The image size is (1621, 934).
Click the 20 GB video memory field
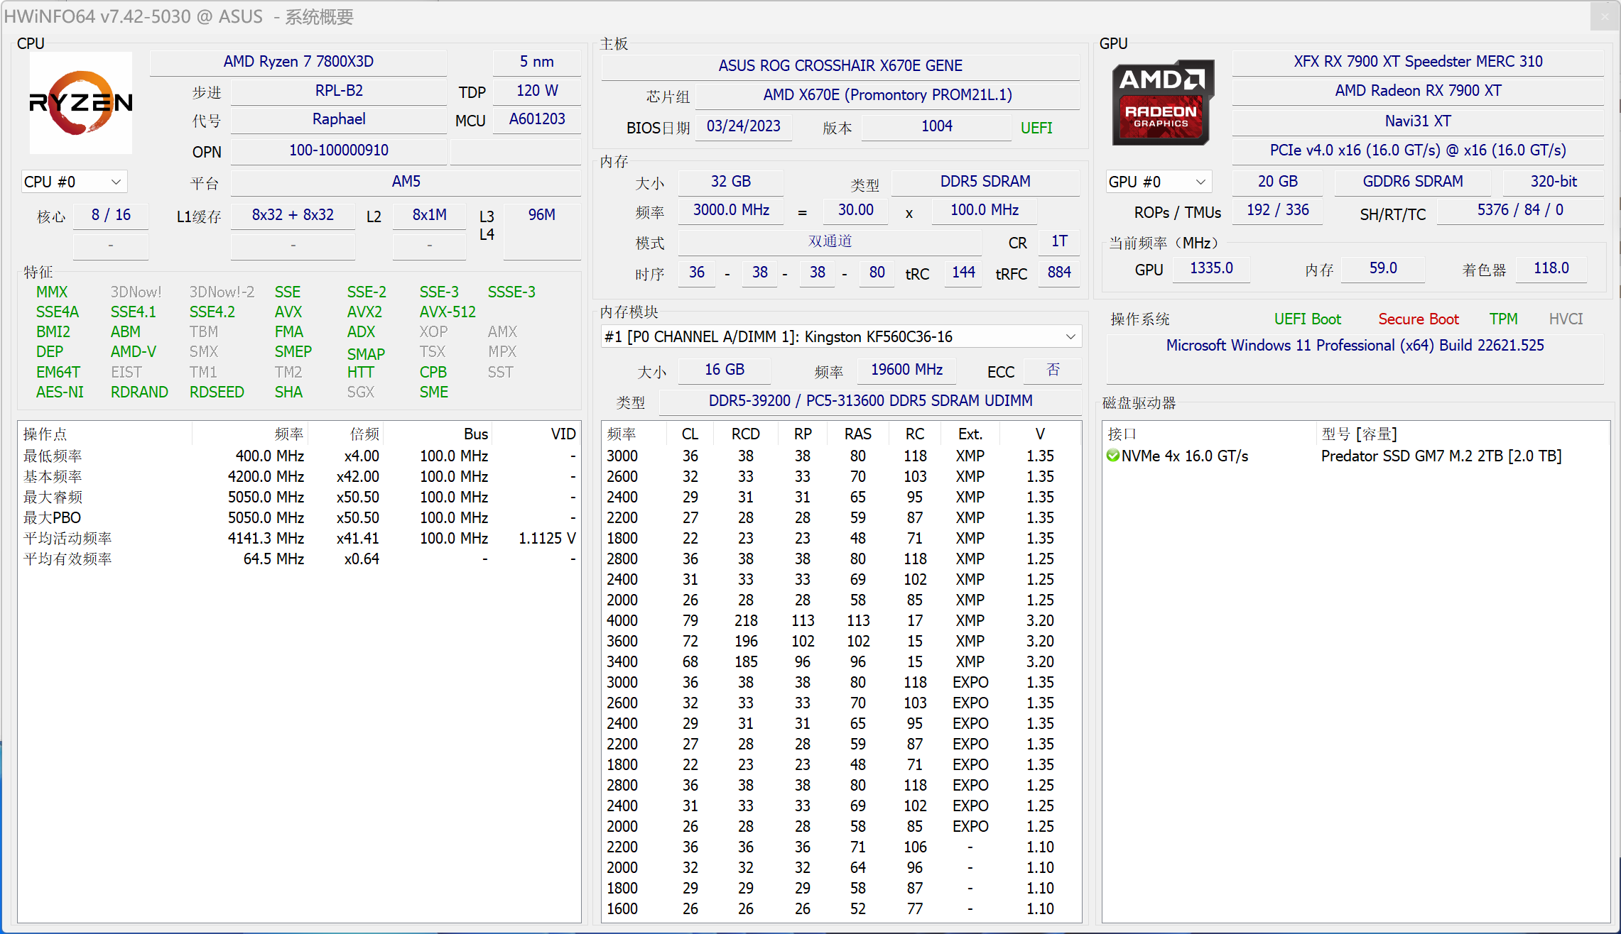click(x=1277, y=182)
